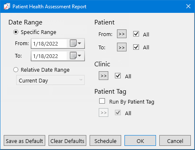This screenshot has width=195, height=150.
Task: Select the Specific Range radio button
Action: pos(16,32)
